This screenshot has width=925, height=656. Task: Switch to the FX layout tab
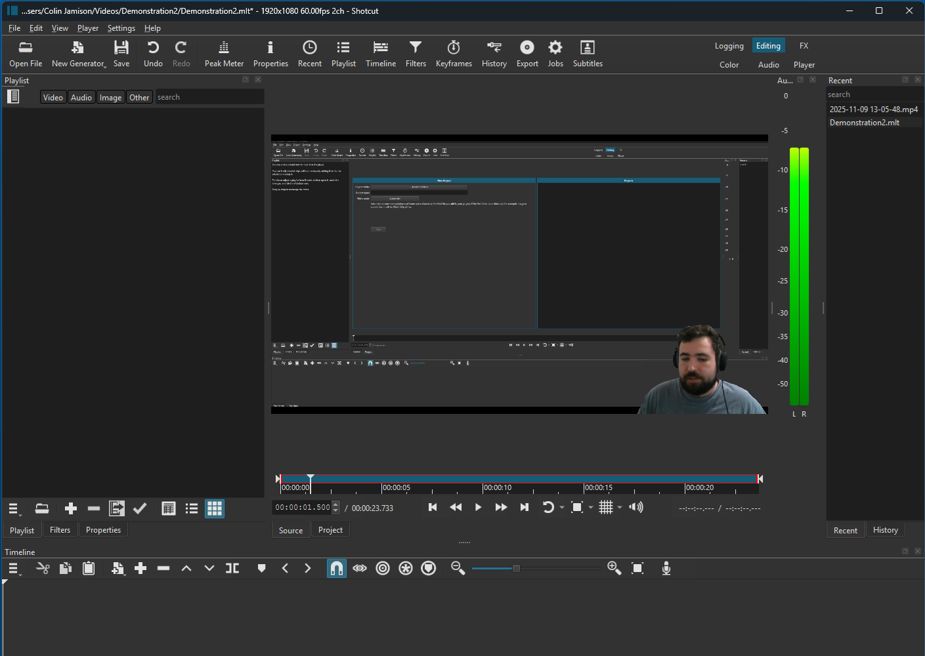click(804, 45)
